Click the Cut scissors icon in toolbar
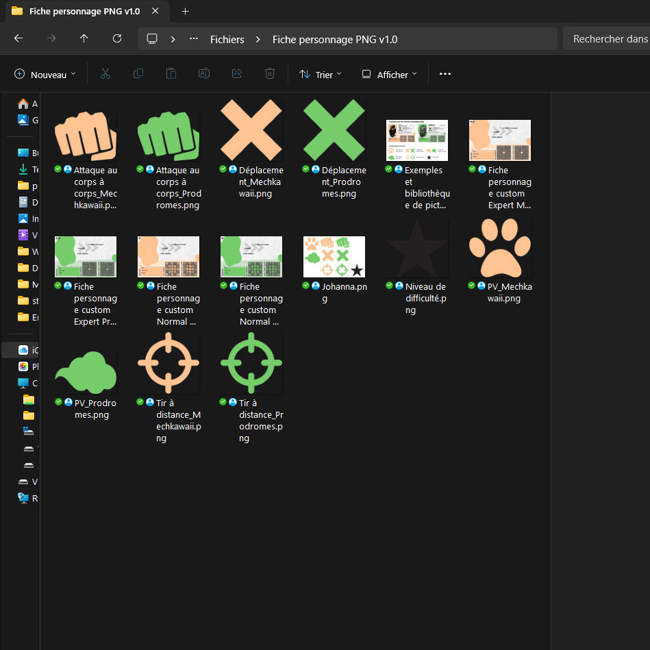The width and height of the screenshot is (650, 650). pos(105,74)
